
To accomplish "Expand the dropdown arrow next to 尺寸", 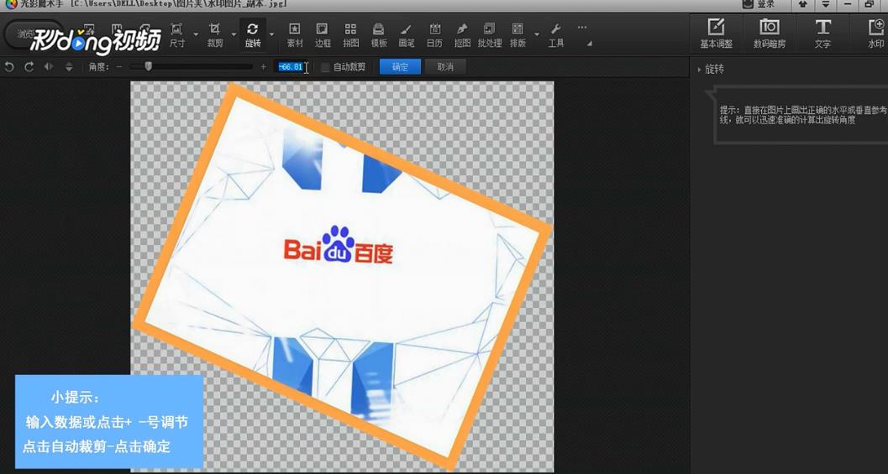I will (196, 34).
